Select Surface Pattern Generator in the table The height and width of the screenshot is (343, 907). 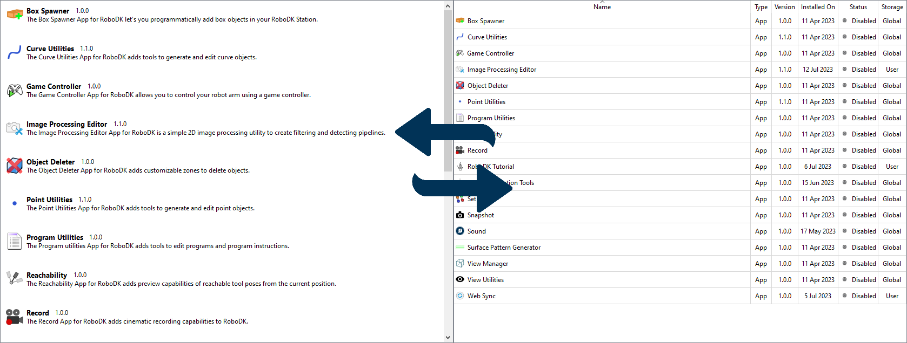click(x=504, y=248)
